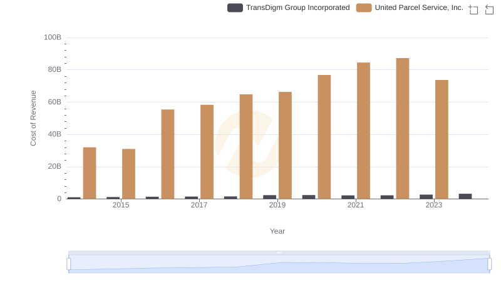Click the 2019 x-axis label
Viewport: 501px width, 288px height.
[x=277, y=205]
